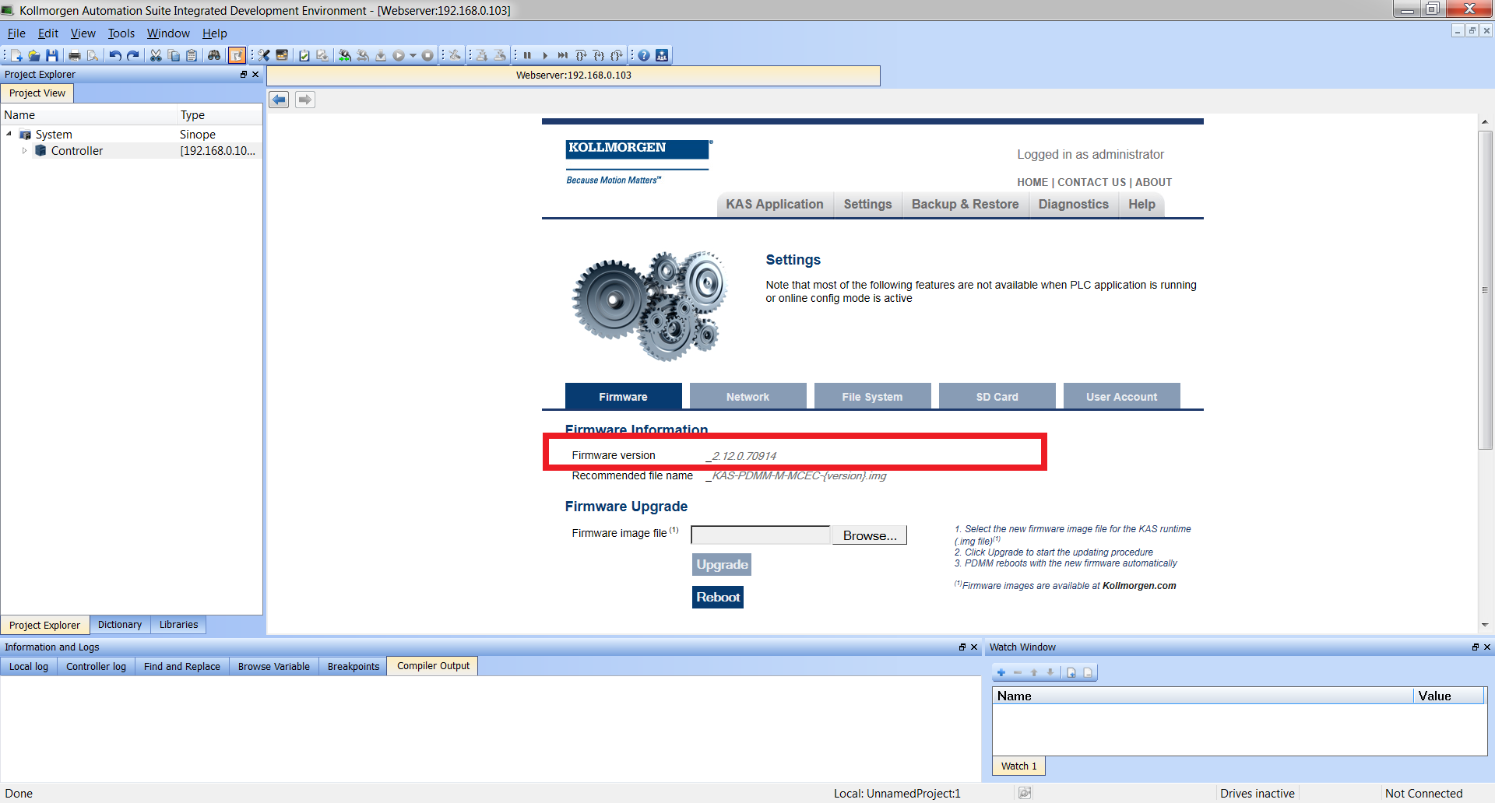Image resolution: width=1495 pixels, height=803 pixels.
Task: Print using the printer icon
Action: (75, 55)
